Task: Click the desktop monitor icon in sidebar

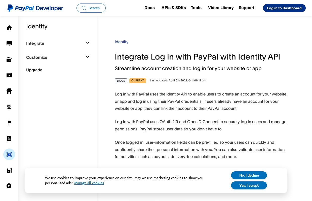Action: point(9,44)
